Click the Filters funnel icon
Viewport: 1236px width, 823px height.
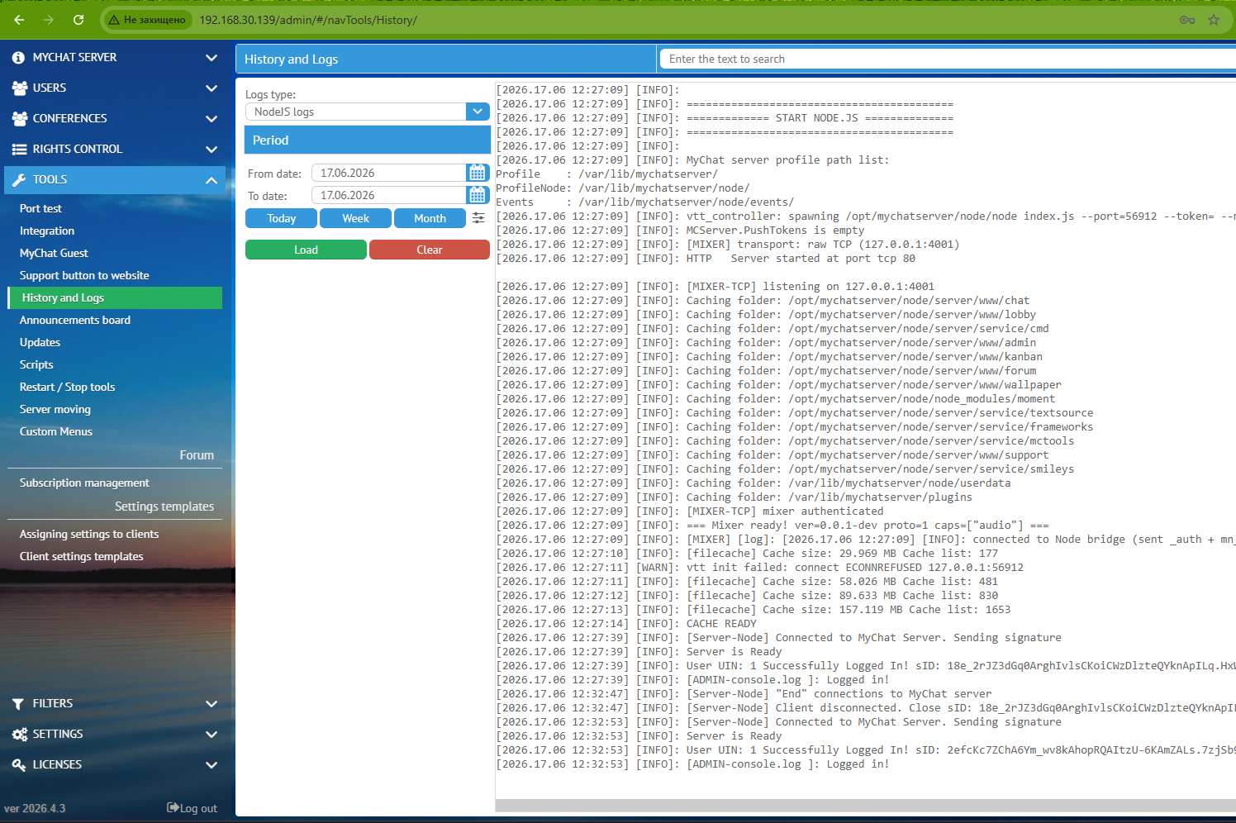click(x=18, y=704)
